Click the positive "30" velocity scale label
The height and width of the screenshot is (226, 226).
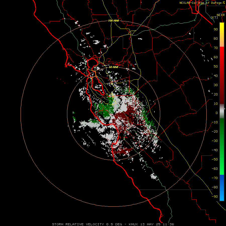click(216, 85)
